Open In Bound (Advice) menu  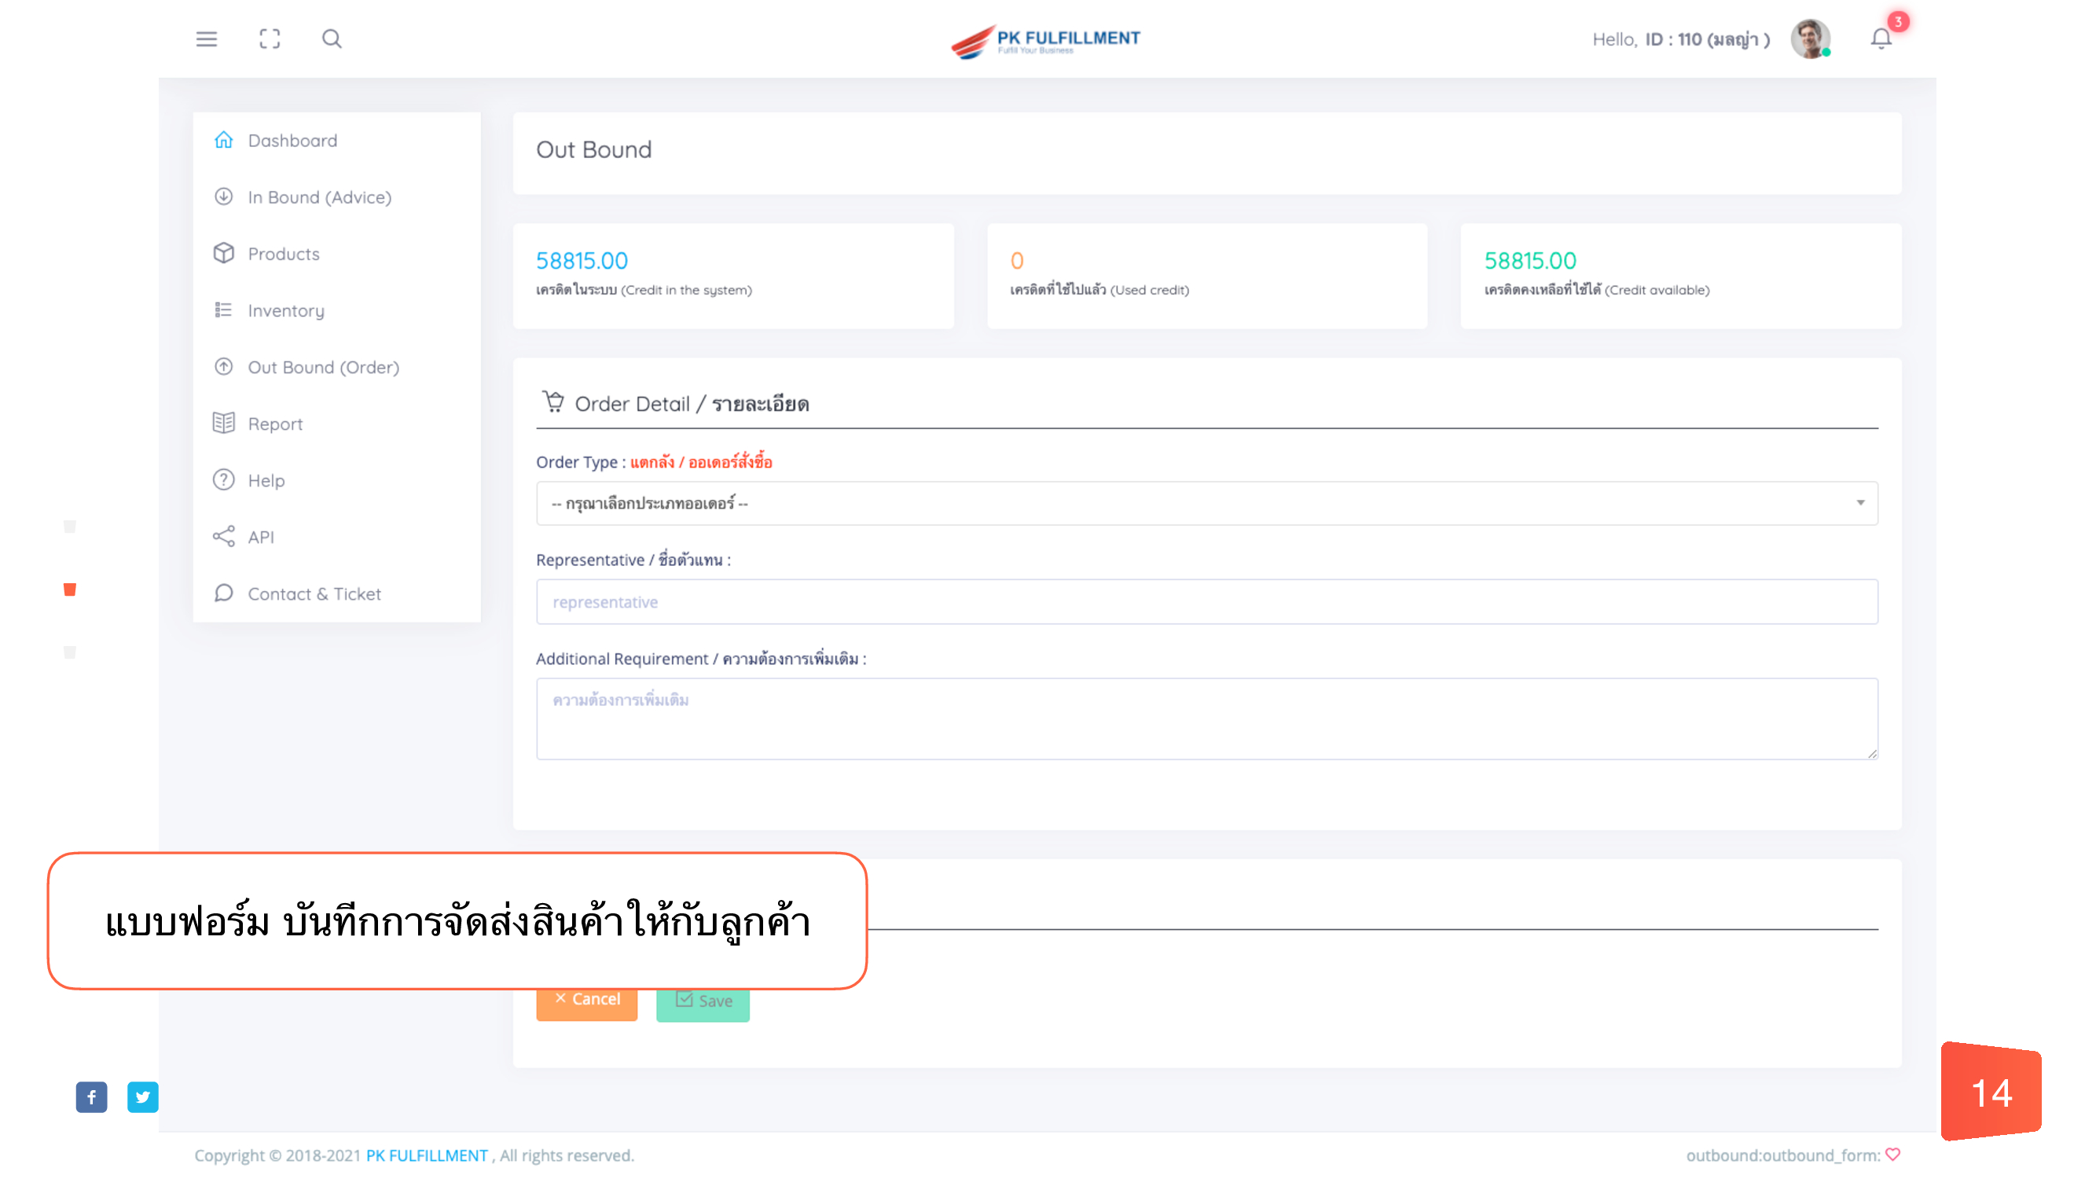319,197
